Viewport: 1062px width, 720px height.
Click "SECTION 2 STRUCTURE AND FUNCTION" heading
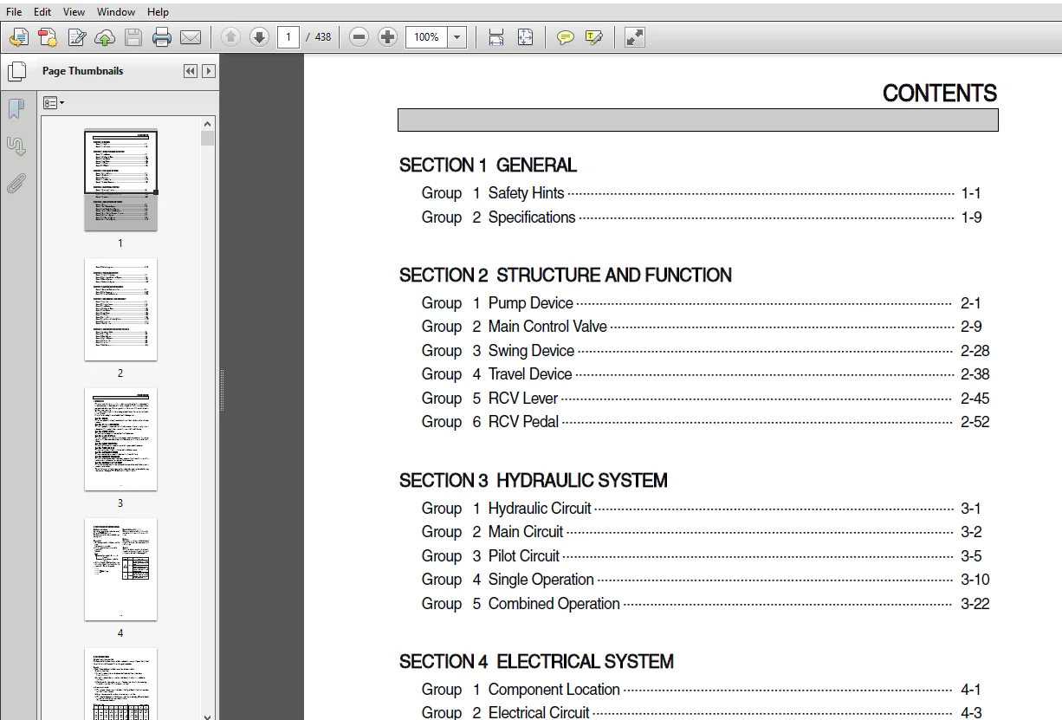(566, 276)
